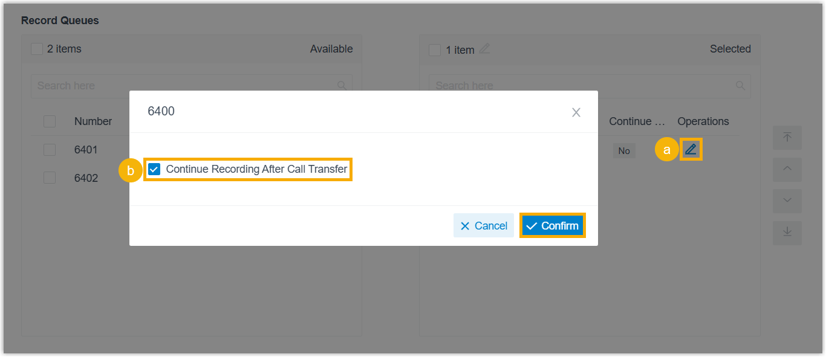The width and height of the screenshot is (826, 357).
Task: Click the edit pencil icon in Operations column
Action: click(691, 149)
